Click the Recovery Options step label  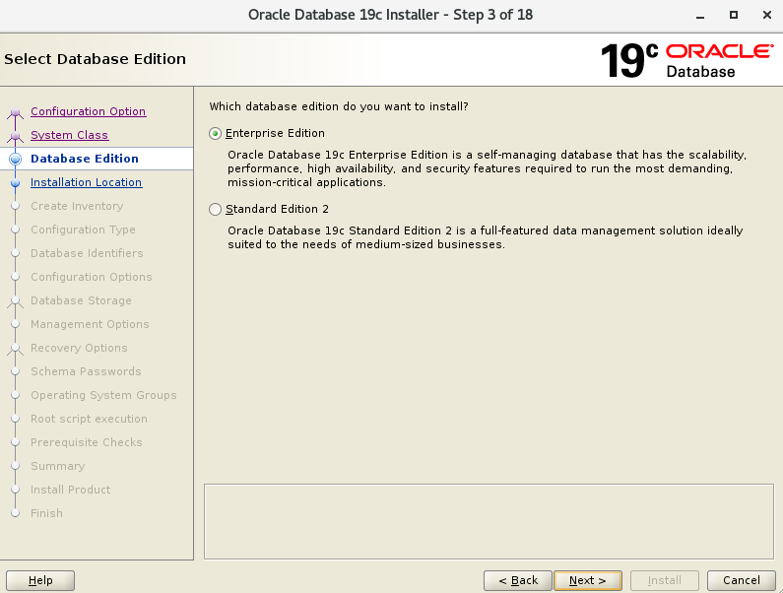pyautogui.click(x=79, y=348)
